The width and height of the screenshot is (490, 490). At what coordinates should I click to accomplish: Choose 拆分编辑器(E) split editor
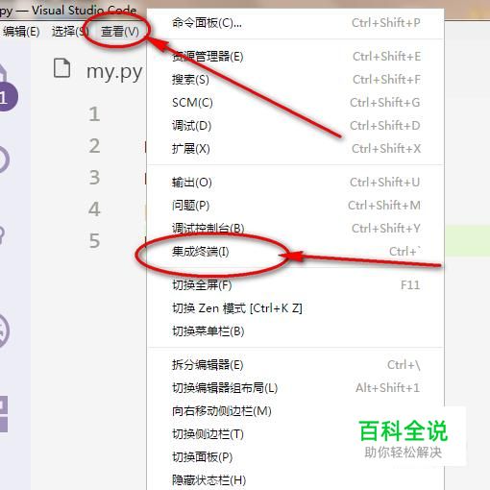pos(295,365)
